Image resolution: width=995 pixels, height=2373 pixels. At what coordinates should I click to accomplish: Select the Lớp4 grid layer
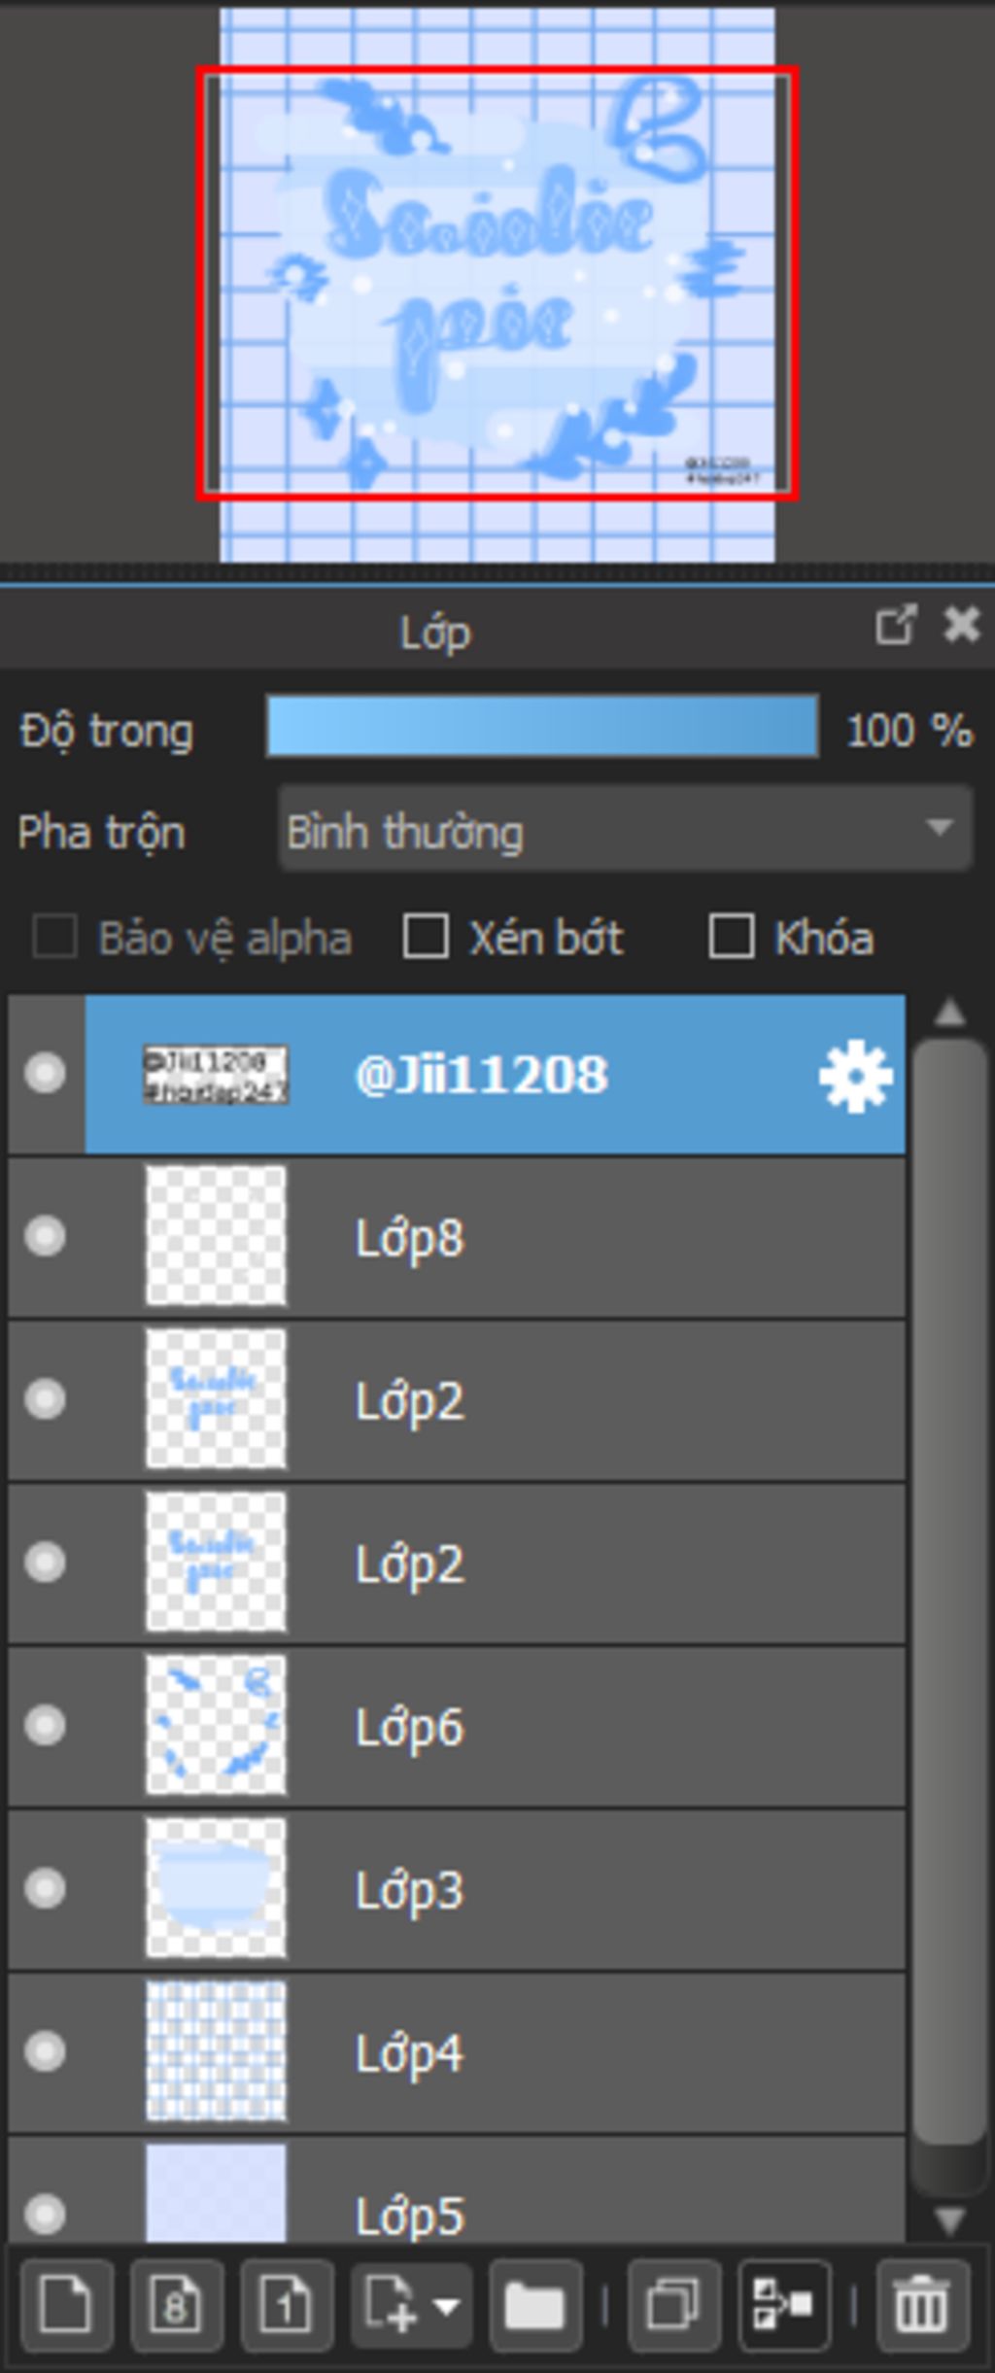(457, 2052)
